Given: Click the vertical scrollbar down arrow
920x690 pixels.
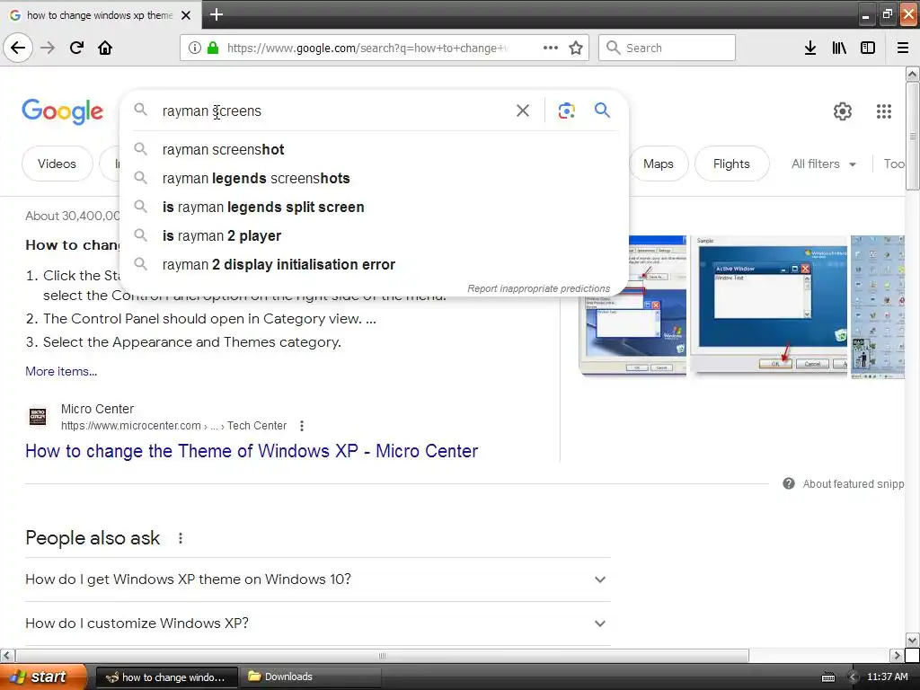Looking at the screenshot, I should coord(912,640).
